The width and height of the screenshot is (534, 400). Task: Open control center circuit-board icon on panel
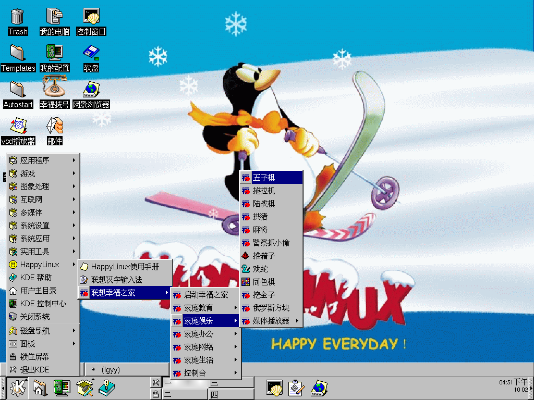coord(62,387)
